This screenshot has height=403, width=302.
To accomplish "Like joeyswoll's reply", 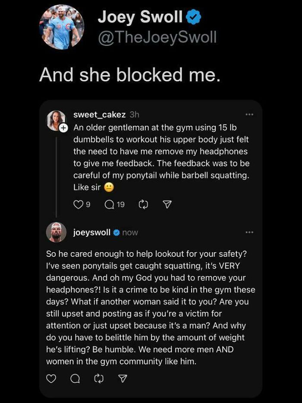I will click(51, 379).
